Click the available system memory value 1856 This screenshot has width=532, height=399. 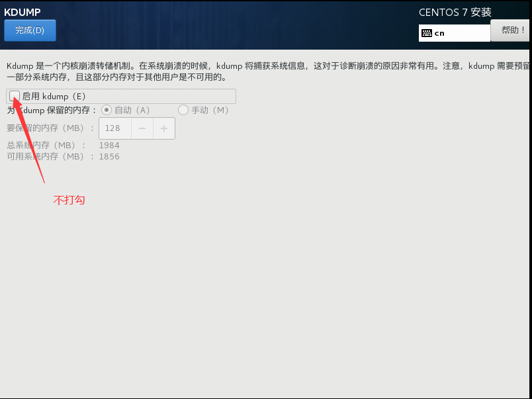pyautogui.click(x=109, y=157)
